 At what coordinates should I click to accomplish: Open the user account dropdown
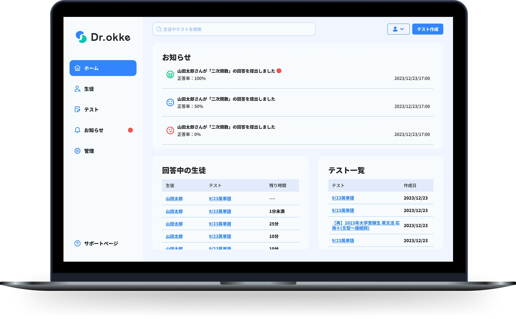pos(398,29)
